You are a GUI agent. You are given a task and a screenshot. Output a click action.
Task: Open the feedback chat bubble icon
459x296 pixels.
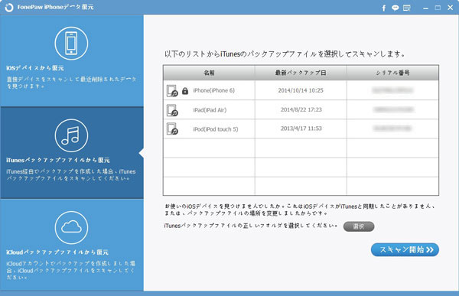coord(396,8)
